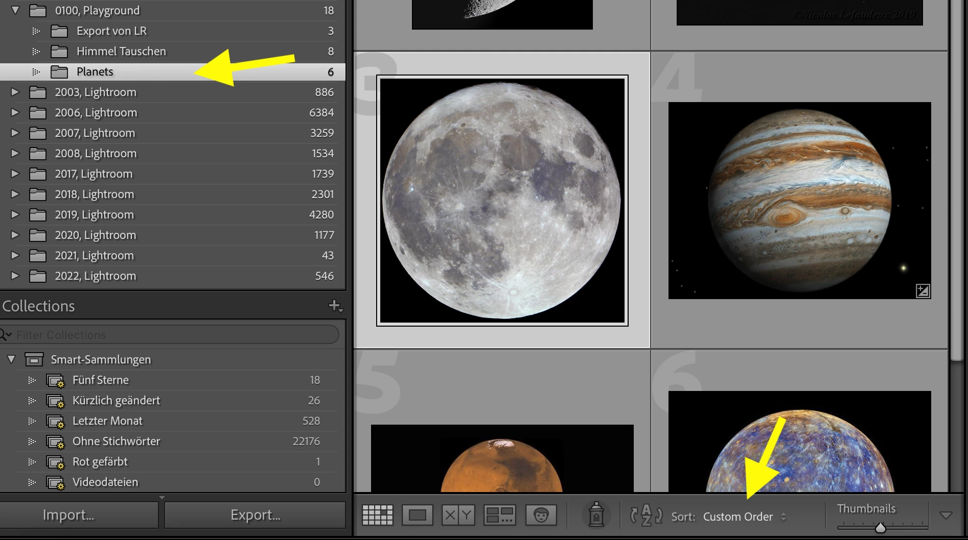Expand the 2008, Lightroom folder
This screenshot has height=540, width=968.
(15, 153)
